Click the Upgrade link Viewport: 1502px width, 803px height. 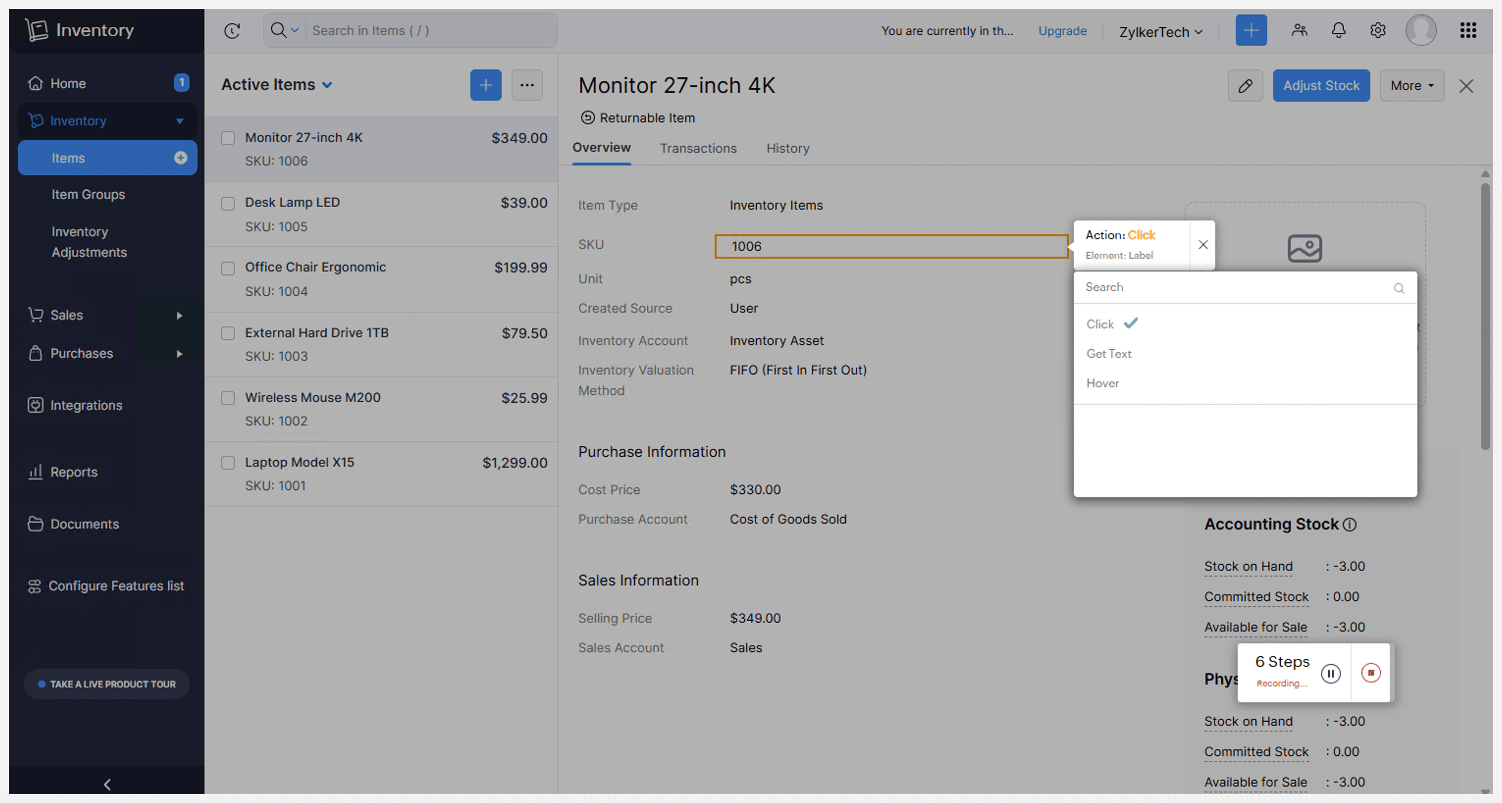1062,30
